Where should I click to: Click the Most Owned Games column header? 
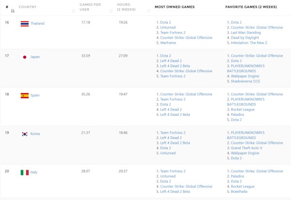(x=175, y=7)
